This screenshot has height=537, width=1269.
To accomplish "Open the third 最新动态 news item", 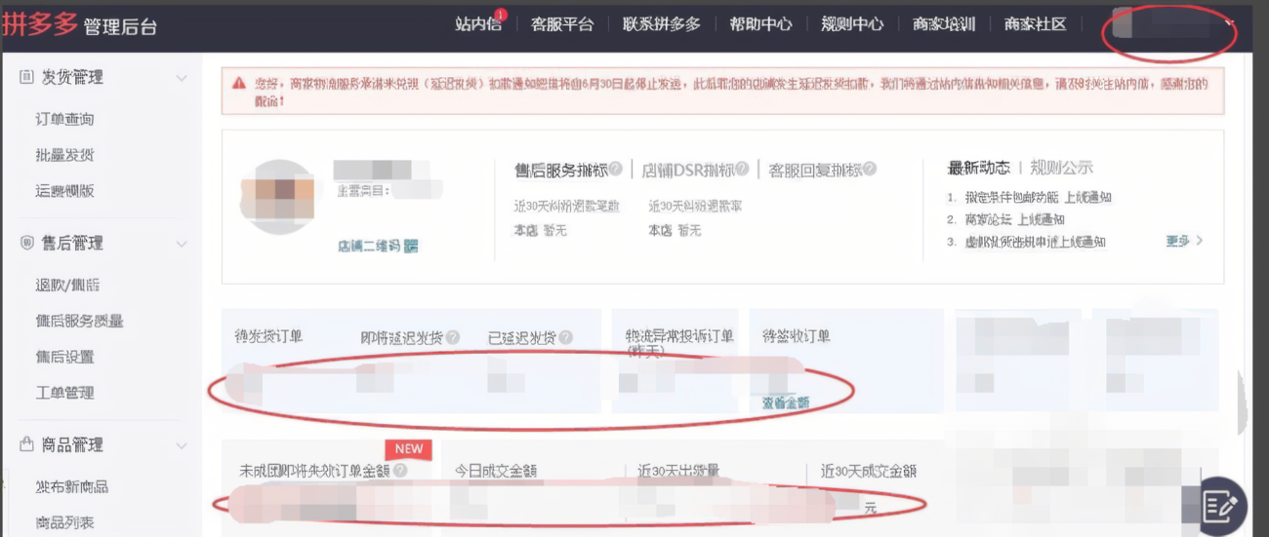I will coord(1036,243).
